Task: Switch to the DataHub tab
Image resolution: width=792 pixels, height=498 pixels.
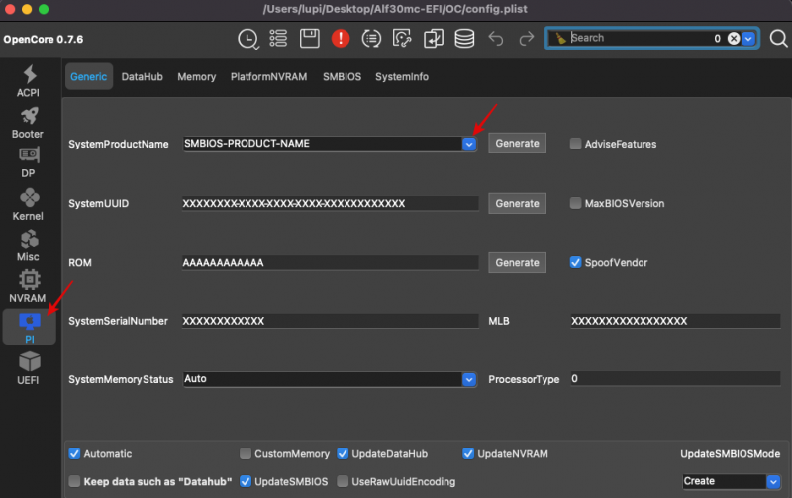Action: click(142, 77)
